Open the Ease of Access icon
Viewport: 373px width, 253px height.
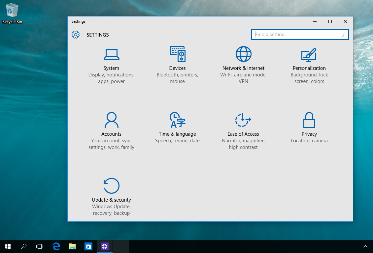(243, 120)
